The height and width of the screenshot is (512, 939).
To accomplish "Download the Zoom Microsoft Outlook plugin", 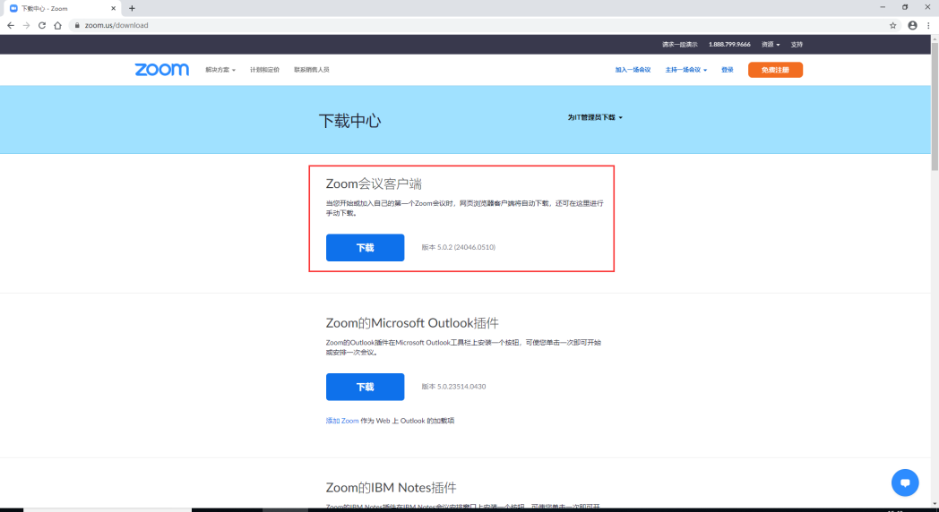I will (365, 387).
